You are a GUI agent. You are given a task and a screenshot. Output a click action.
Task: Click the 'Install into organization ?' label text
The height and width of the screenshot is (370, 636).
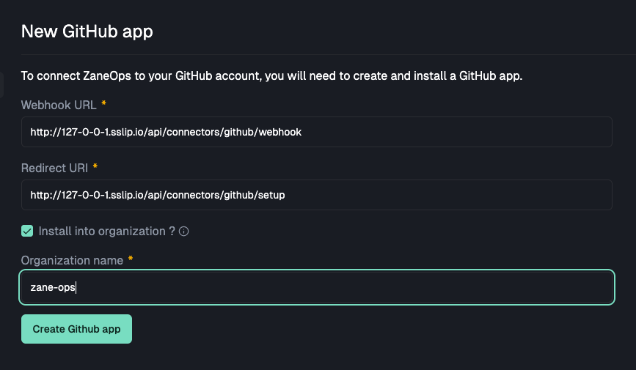coord(106,232)
